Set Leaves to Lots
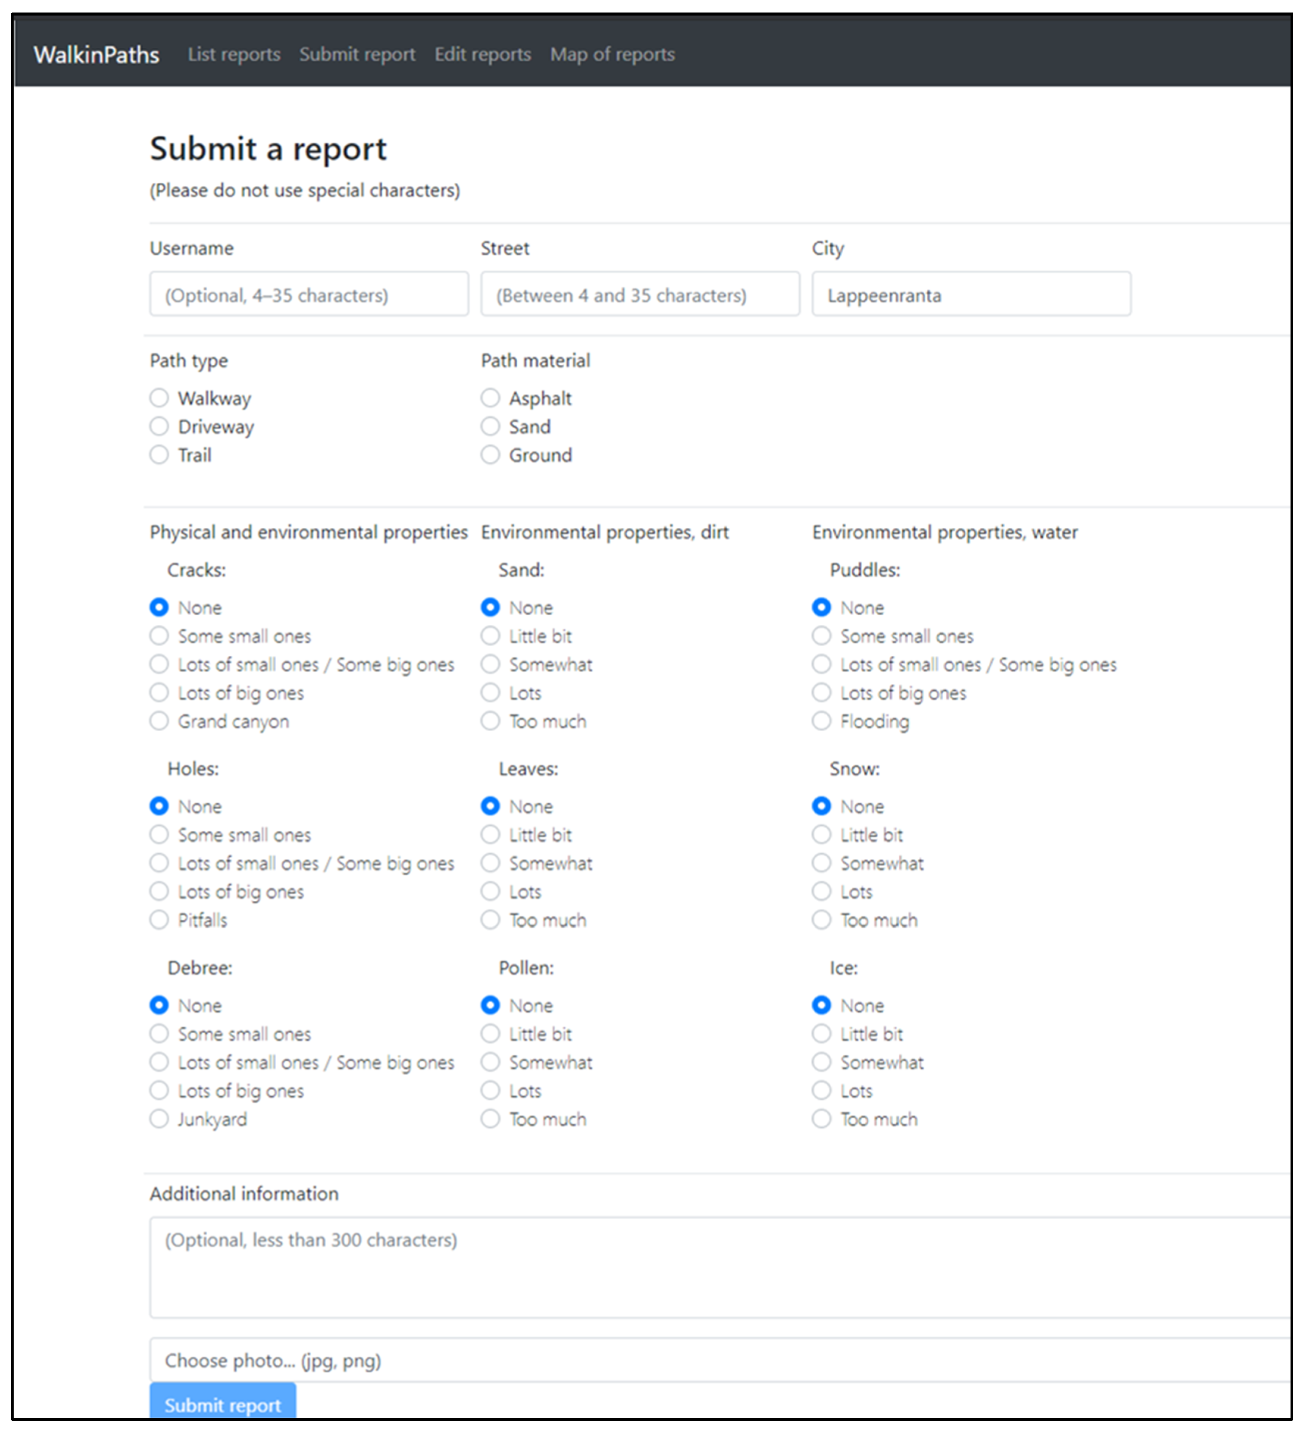This screenshot has height=1431, width=1300. 490,892
